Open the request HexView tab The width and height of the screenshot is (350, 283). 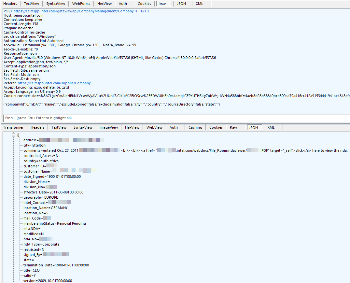tap(105, 4)
